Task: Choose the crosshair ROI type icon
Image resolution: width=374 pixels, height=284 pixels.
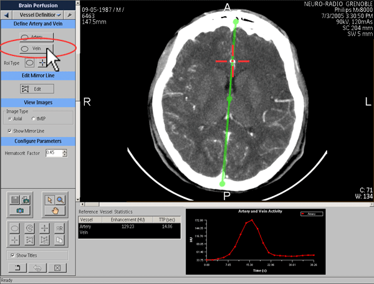Action: pyautogui.click(x=42, y=63)
